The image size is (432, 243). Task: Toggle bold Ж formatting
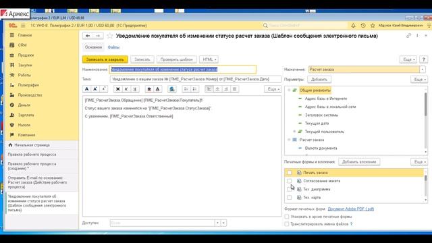(x=117, y=89)
